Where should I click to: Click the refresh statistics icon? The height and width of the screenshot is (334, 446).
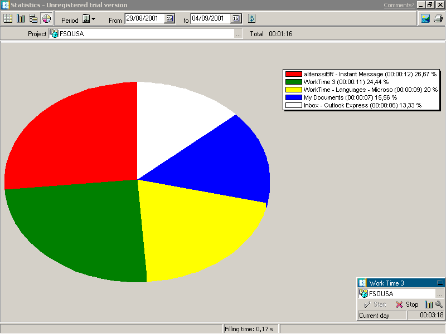coord(252,18)
